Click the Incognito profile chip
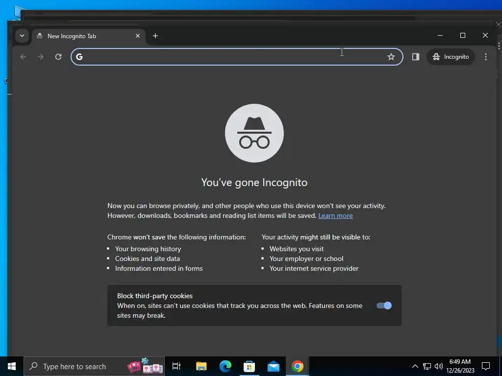 click(x=451, y=57)
